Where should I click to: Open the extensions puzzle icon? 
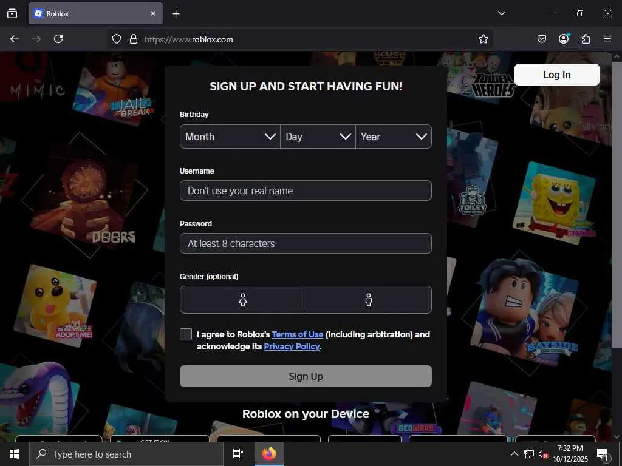coord(586,39)
